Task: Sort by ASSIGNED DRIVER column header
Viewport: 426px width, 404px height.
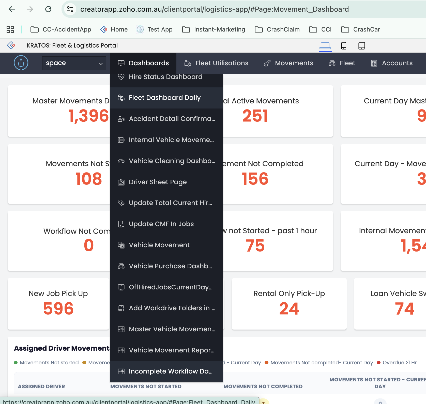Action: click(41, 386)
